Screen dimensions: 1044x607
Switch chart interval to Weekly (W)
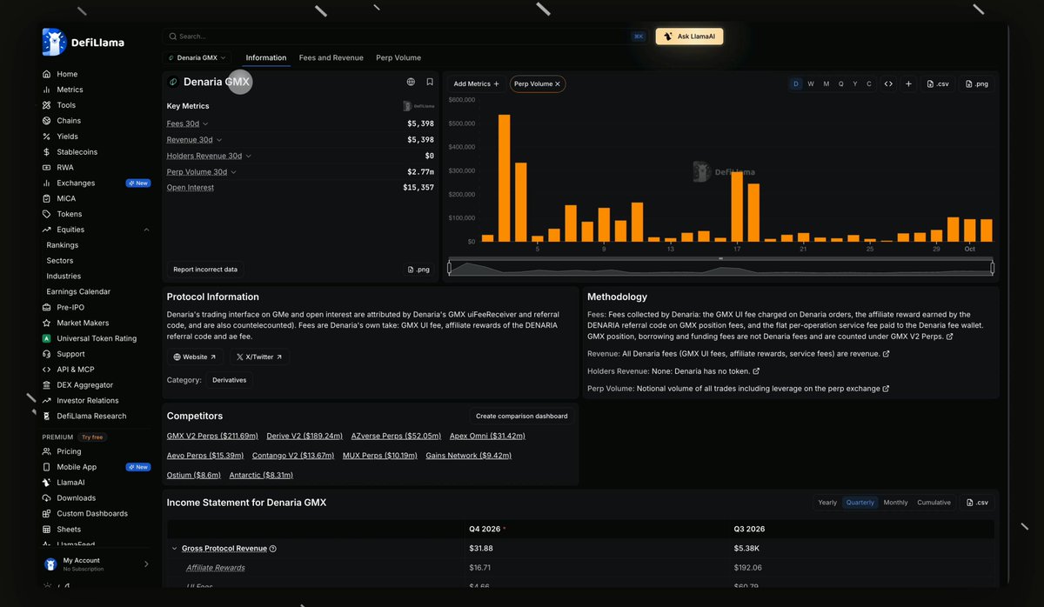coord(811,83)
